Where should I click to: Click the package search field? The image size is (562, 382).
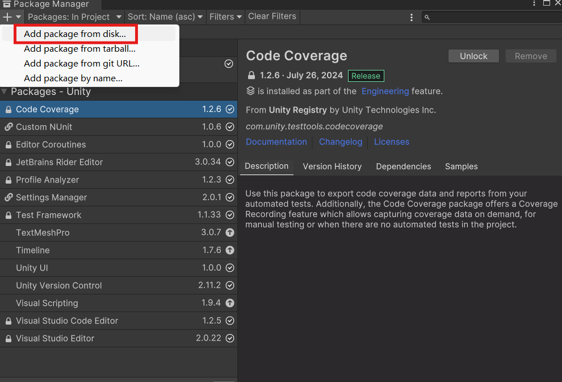click(x=493, y=17)
